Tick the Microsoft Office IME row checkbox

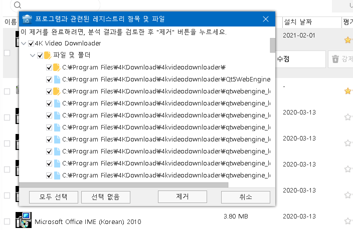point(7,221)
